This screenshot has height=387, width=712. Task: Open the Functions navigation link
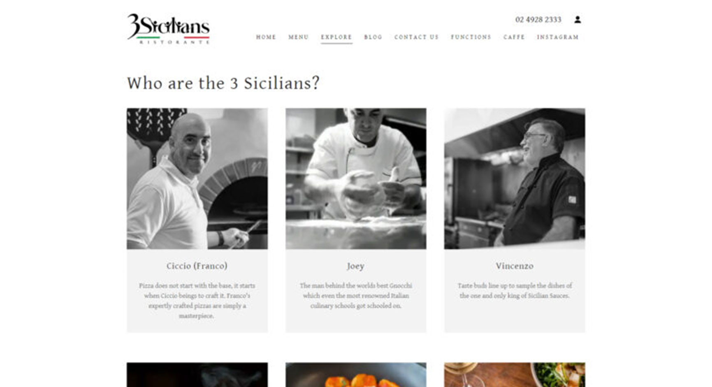click(x=471, y=37)
